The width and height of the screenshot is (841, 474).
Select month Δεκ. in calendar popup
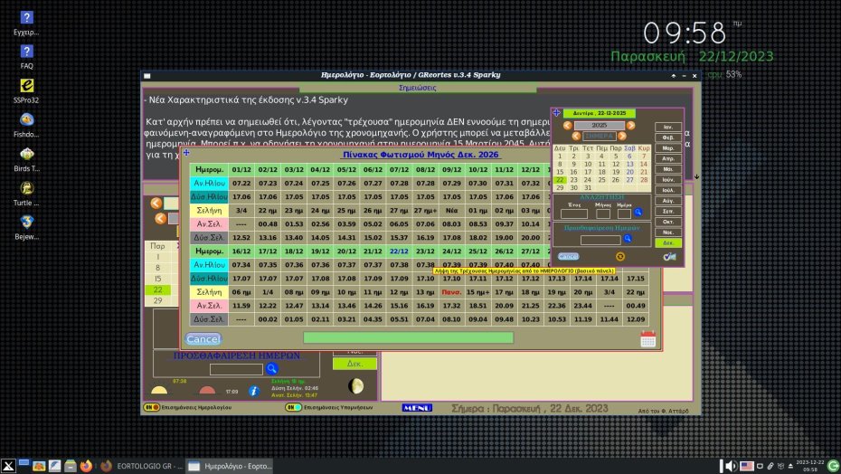668,243
